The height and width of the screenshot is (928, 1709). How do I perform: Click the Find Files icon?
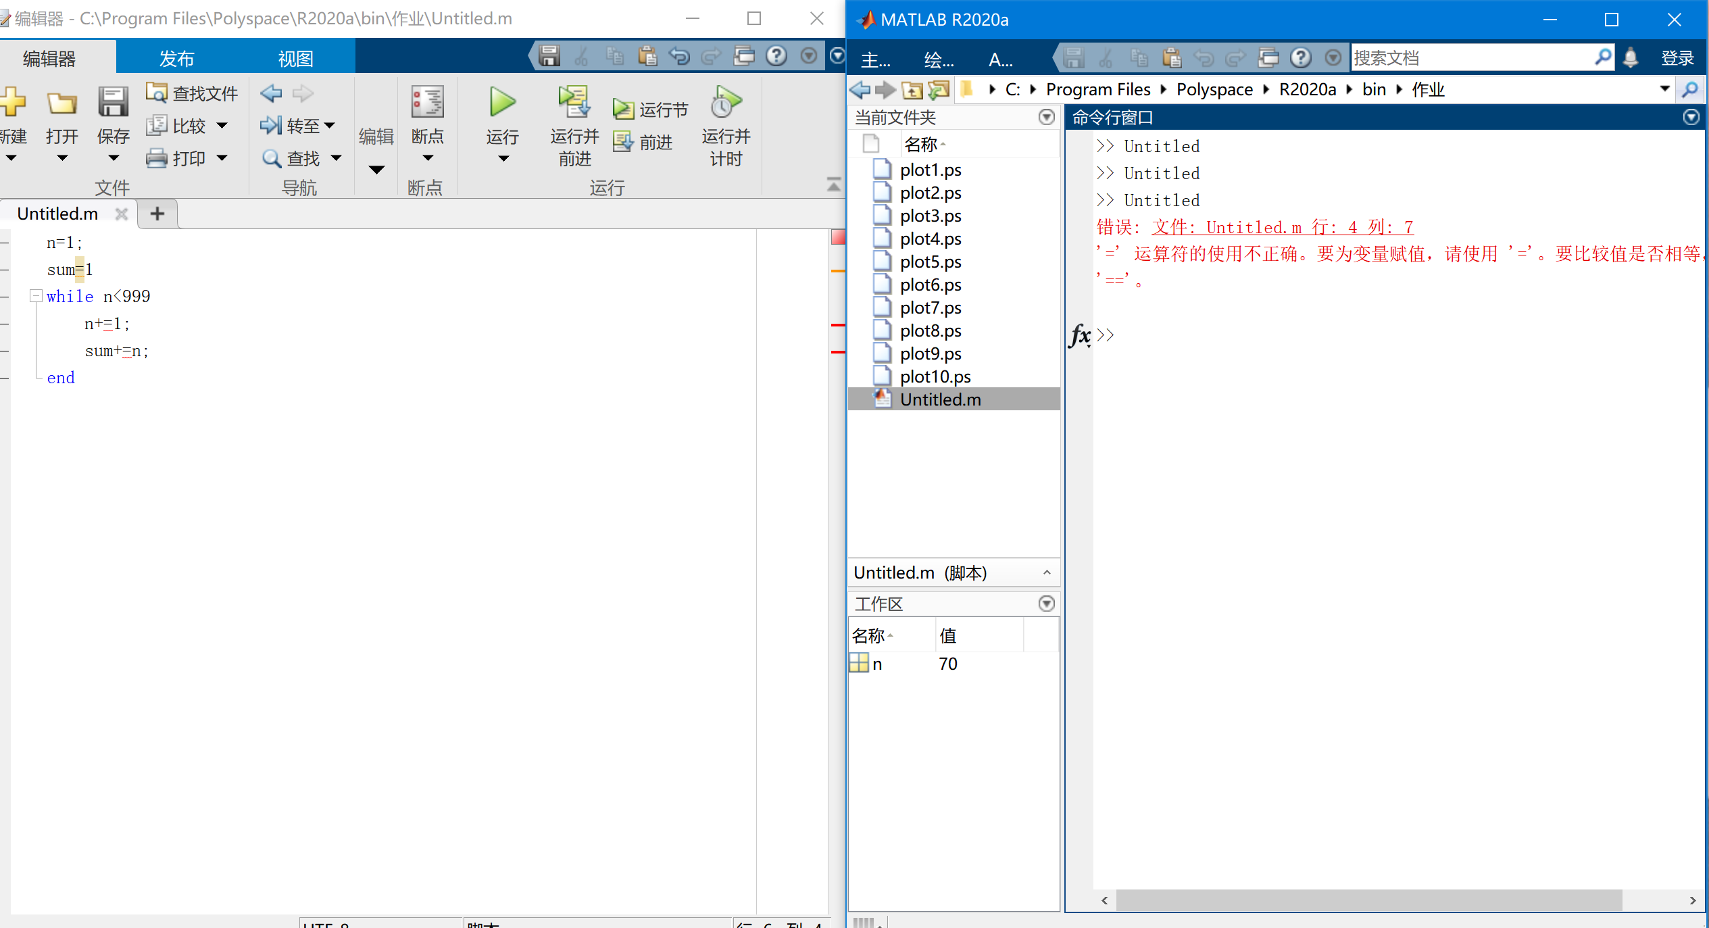click(x=157, y=93)
